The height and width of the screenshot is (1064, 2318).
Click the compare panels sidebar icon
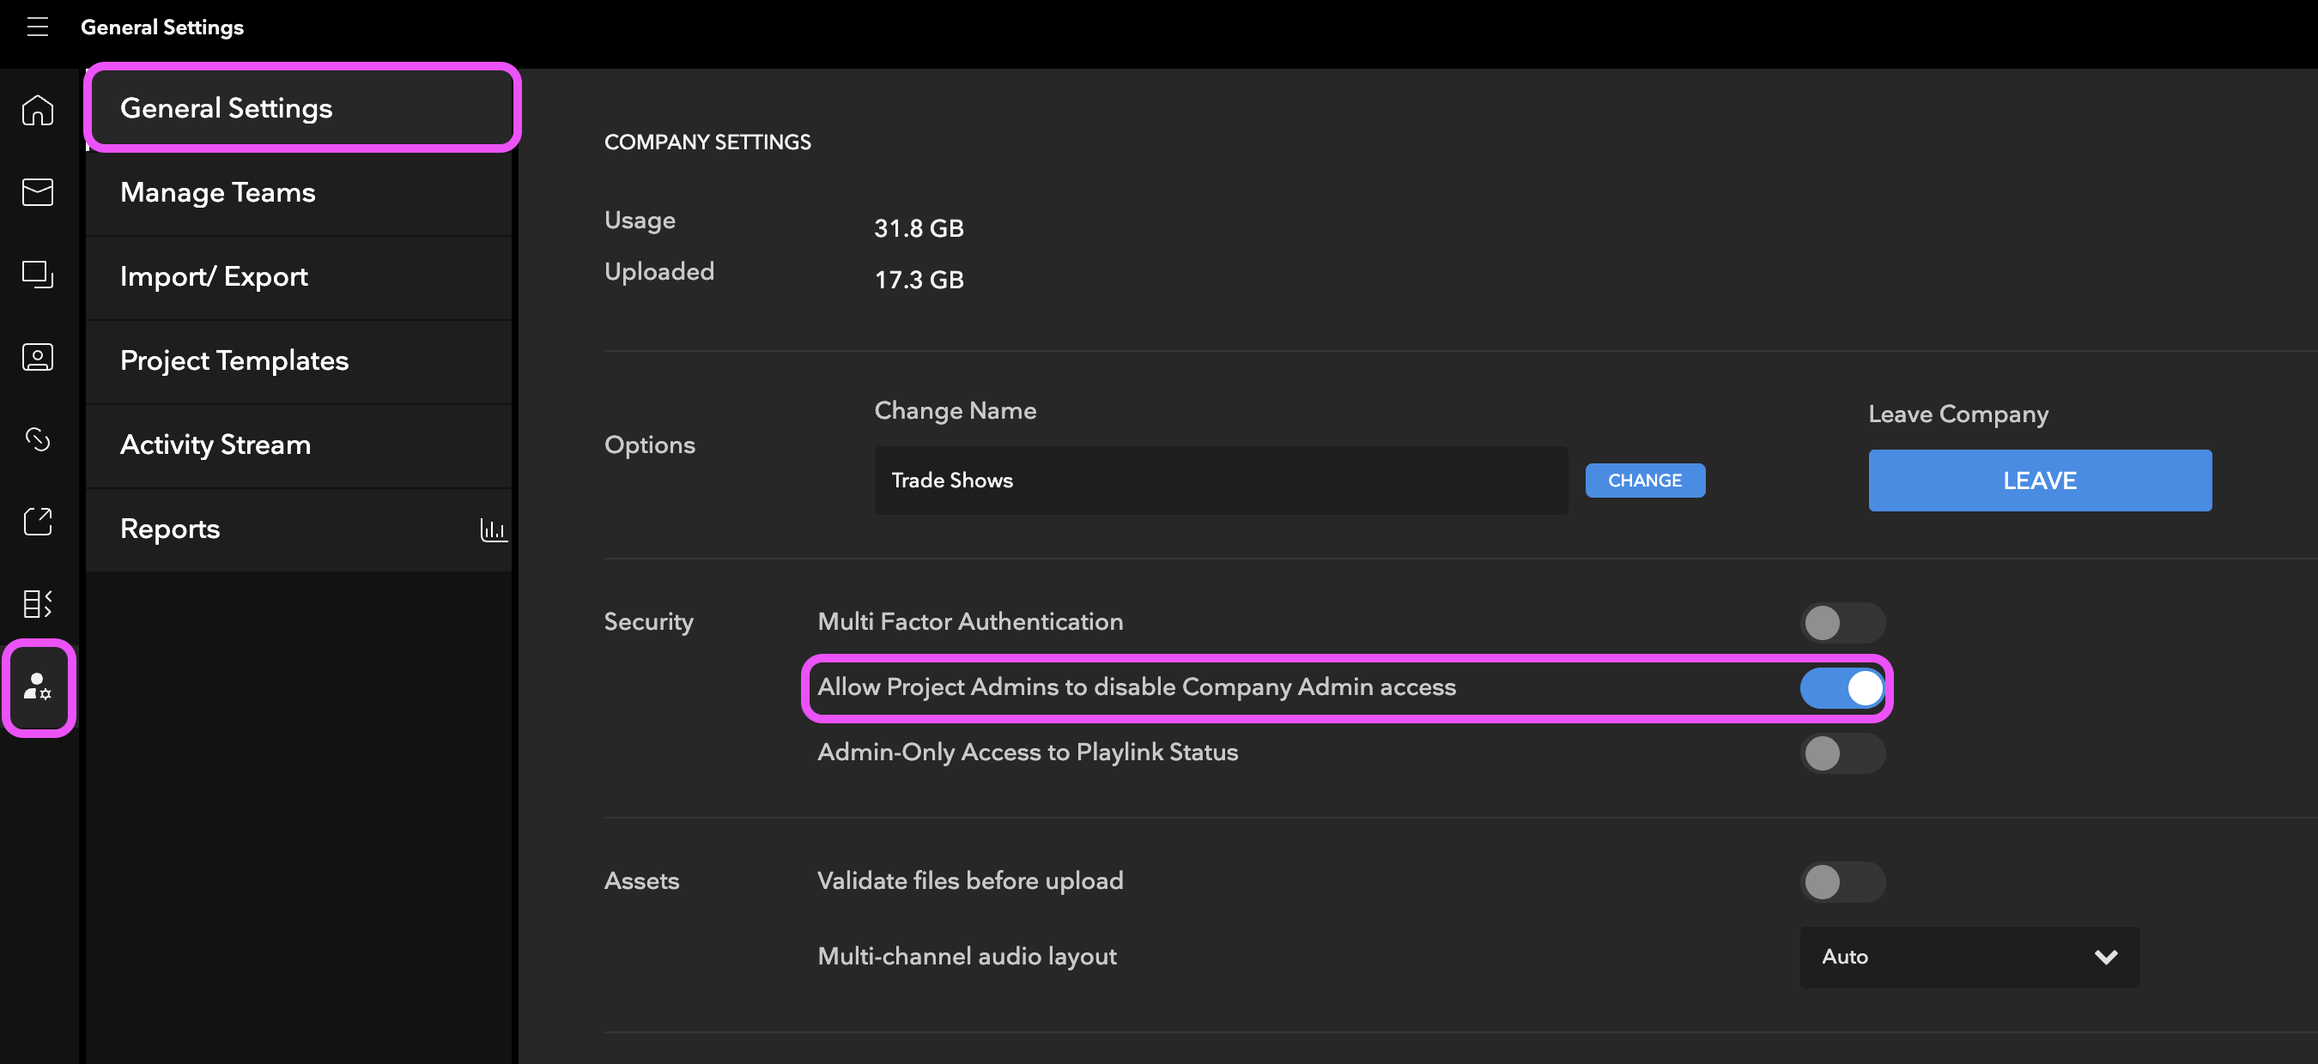37,603
